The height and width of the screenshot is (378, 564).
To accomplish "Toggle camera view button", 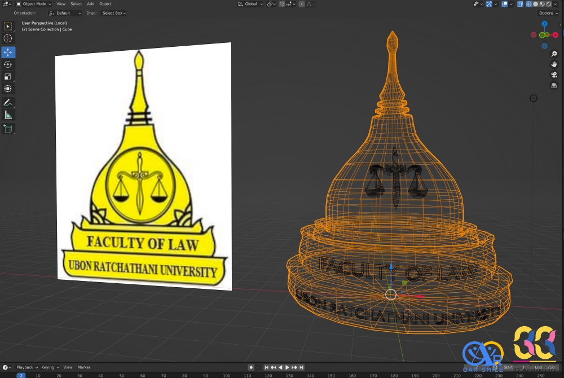I will click(554, 74).
